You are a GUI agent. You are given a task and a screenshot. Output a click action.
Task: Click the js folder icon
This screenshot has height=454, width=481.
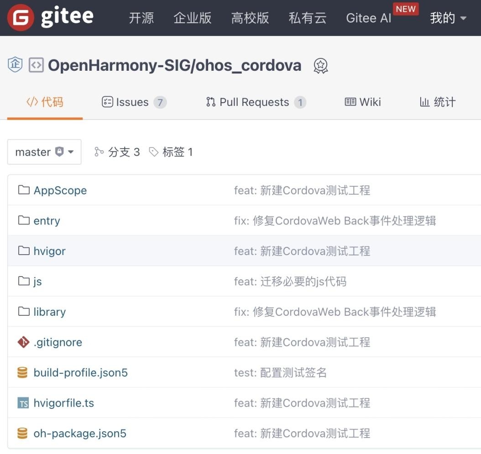(24, 281)
